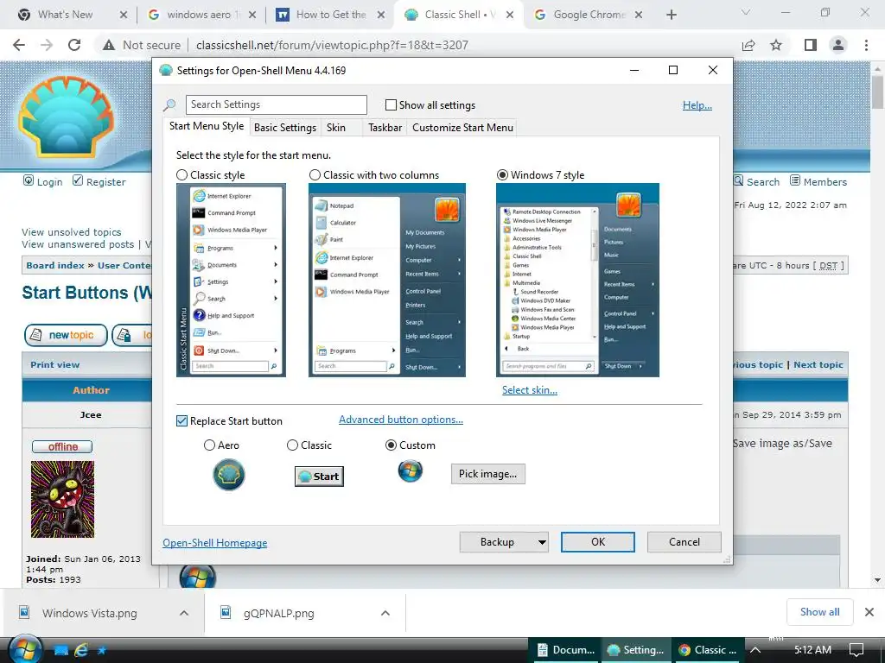
Task: Click the share page icon in the address bar
Action: pos(748,45)
